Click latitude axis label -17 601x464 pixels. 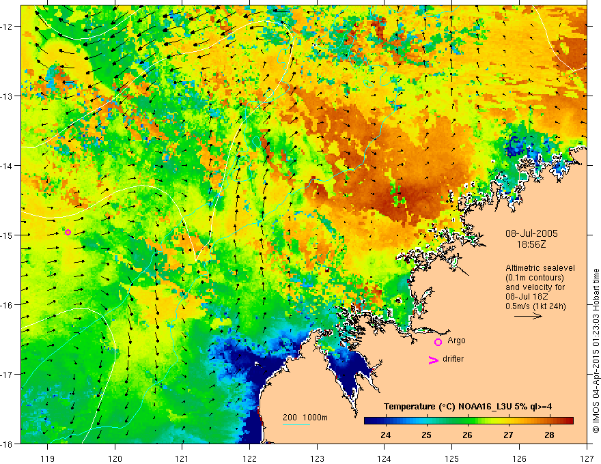pos(8,374)
